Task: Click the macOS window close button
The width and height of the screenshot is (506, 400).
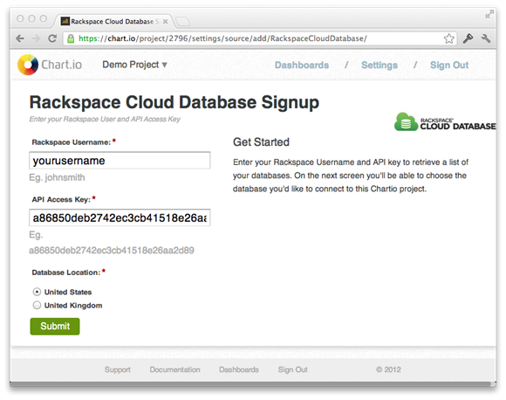Action: pos(20,18)
